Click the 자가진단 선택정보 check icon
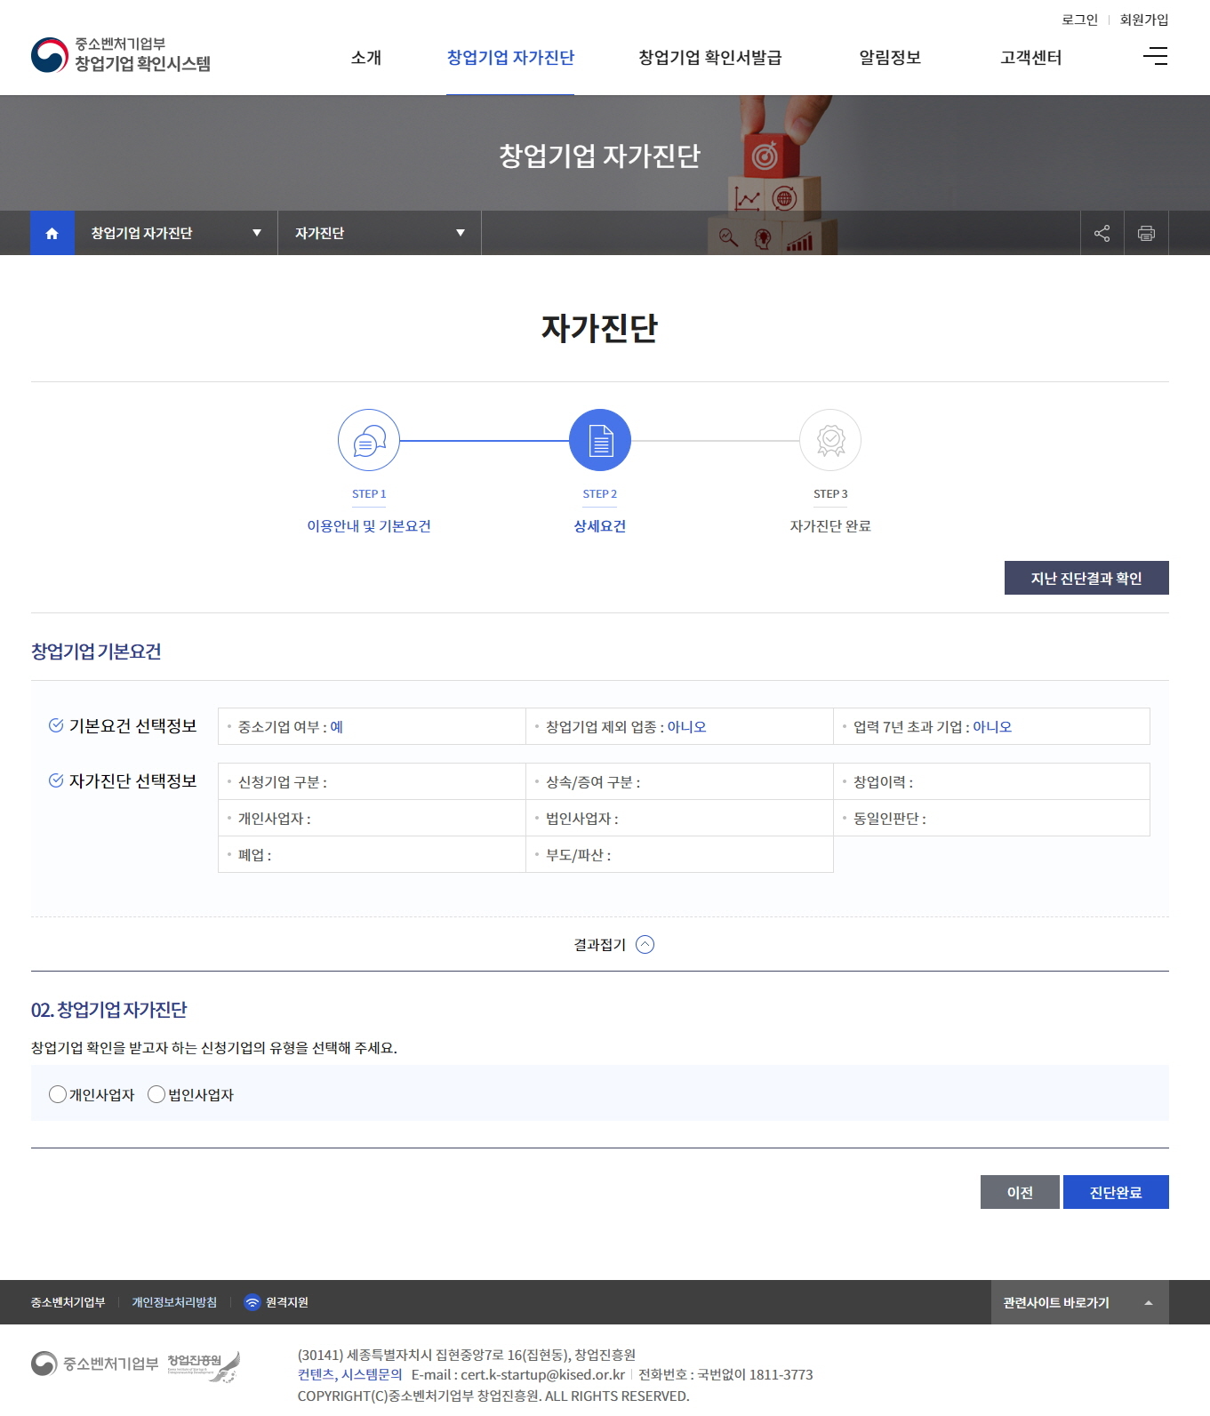 (x=56, y=780)
